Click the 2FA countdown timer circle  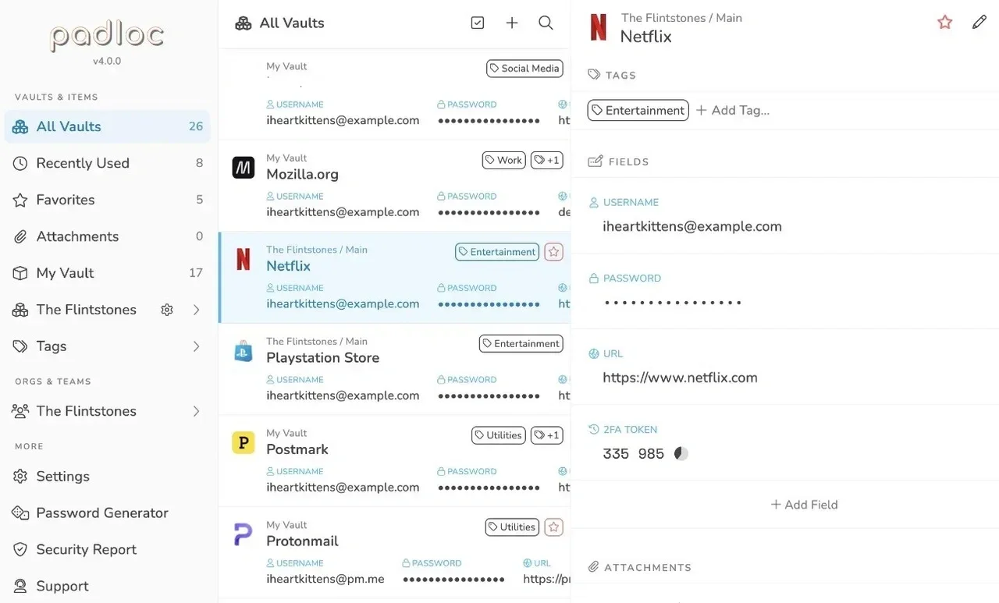pos(681,453)
